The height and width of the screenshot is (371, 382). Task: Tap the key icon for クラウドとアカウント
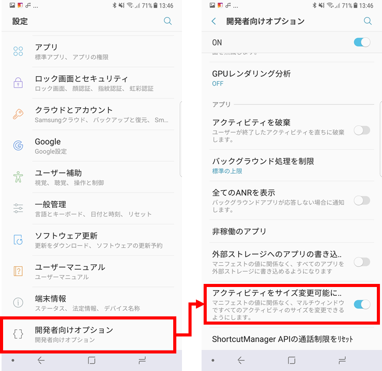(18, 114)
